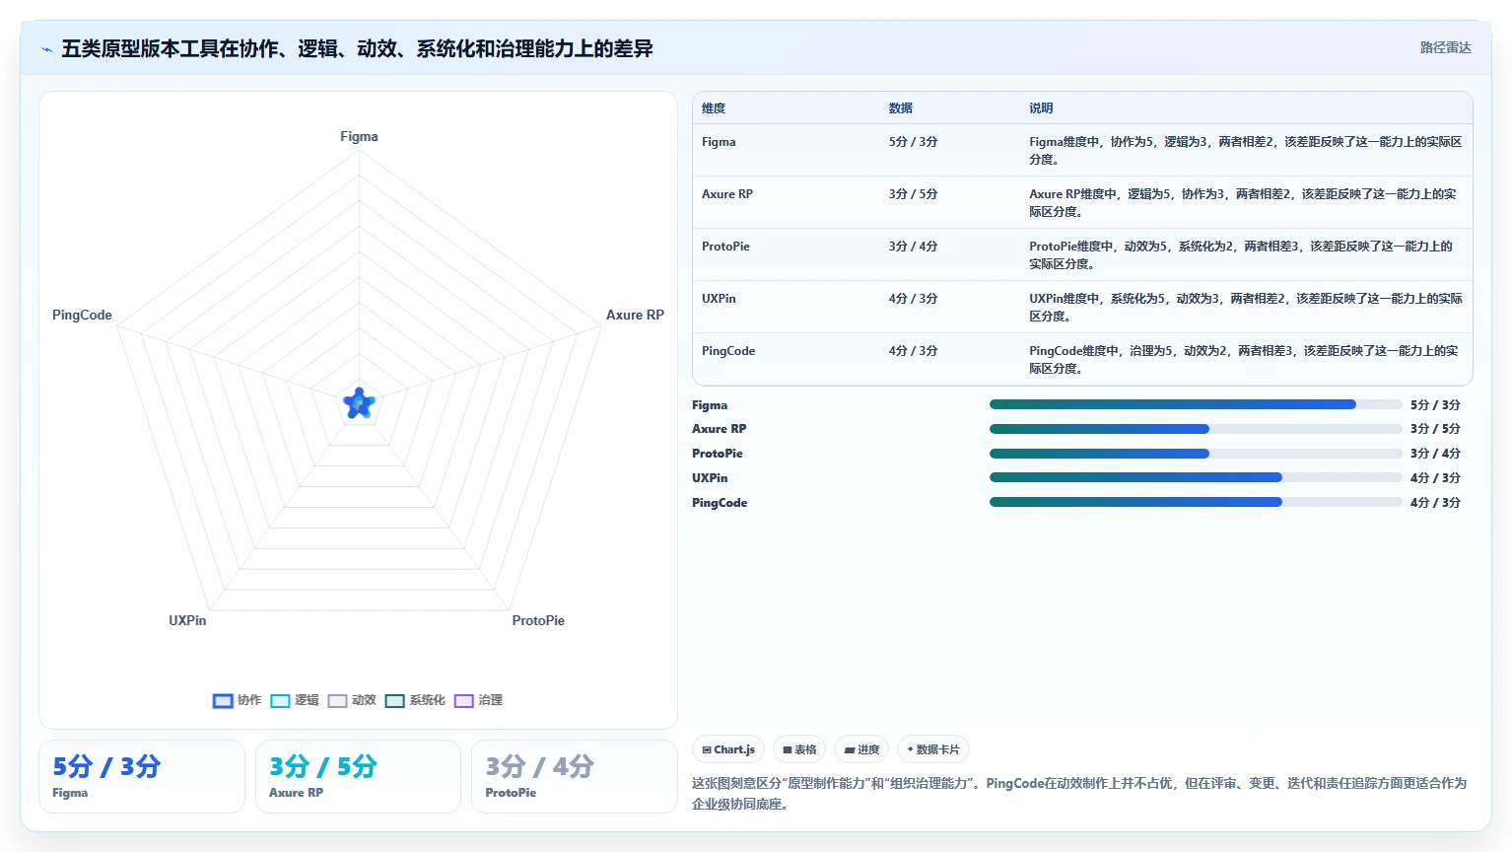This screenshot has height=852, width=1512.
Task: Click the Axure RP label in progress list
Action: click(x=719, y=429)
